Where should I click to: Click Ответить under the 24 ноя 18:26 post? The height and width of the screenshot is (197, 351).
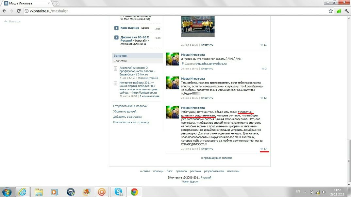207,98
